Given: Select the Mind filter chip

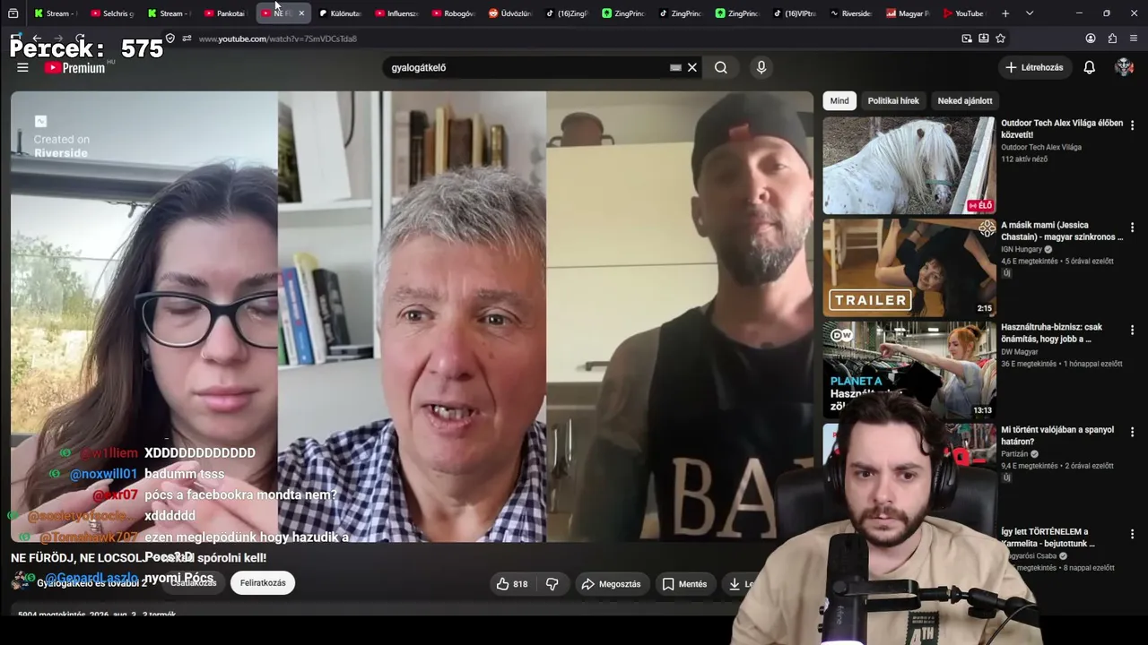Looking at the screenshot, I should [x=839, y=101].
